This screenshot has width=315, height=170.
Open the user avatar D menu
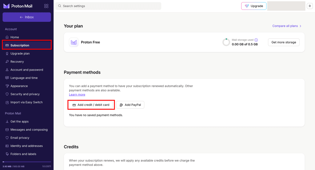coord(309,6)
